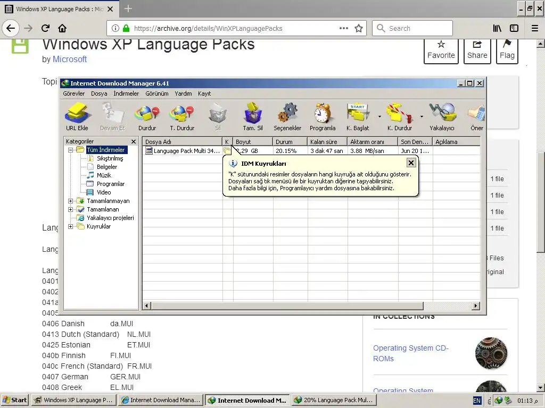Open page actions three-dots menu
Viewport: 545px width, 408px height.
[x=344, y=28]
